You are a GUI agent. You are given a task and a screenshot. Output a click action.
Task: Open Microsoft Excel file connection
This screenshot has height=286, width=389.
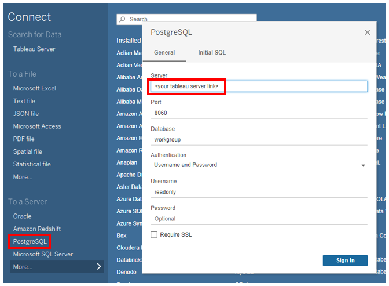pos(35,88)
